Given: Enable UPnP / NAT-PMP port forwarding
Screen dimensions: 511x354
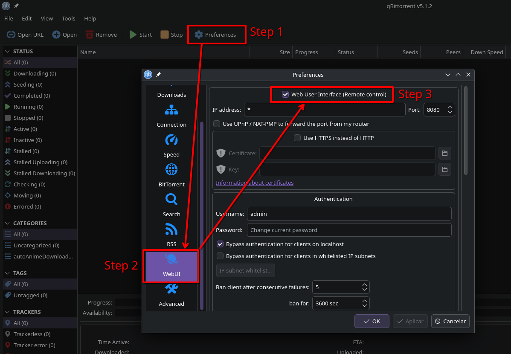Looking at the screenshot, I should coord(216,124).
